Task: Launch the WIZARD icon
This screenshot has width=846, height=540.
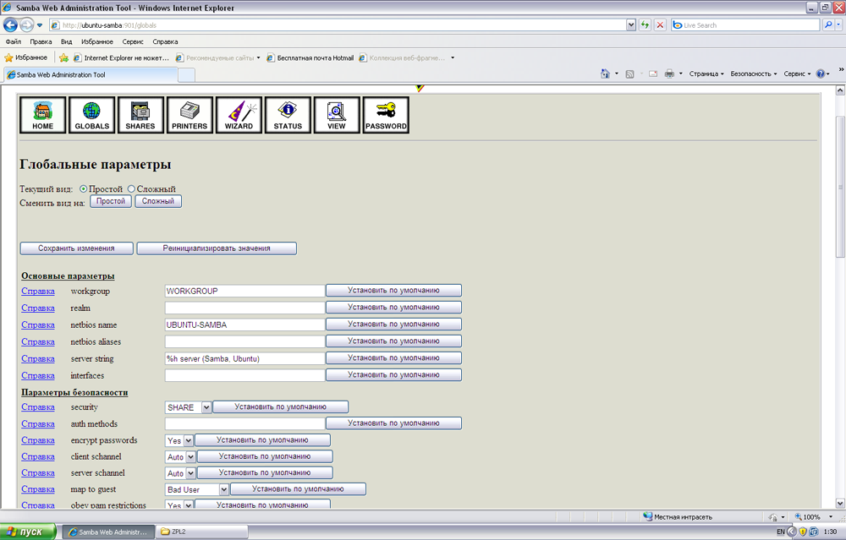Action: [239, 114]
